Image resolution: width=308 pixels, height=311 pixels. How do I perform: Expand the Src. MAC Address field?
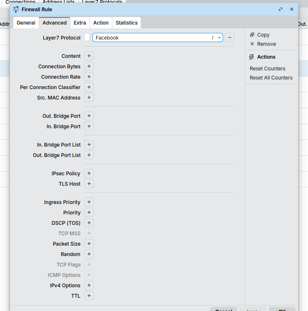pos(89,97)
